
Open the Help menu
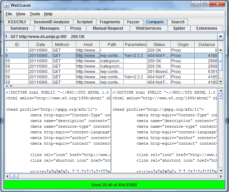coord(48,14)
